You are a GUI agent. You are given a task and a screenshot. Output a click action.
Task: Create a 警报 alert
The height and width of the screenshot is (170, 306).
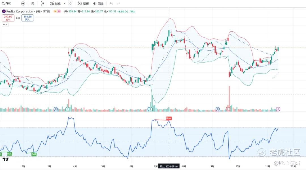(x=83, y=3)
